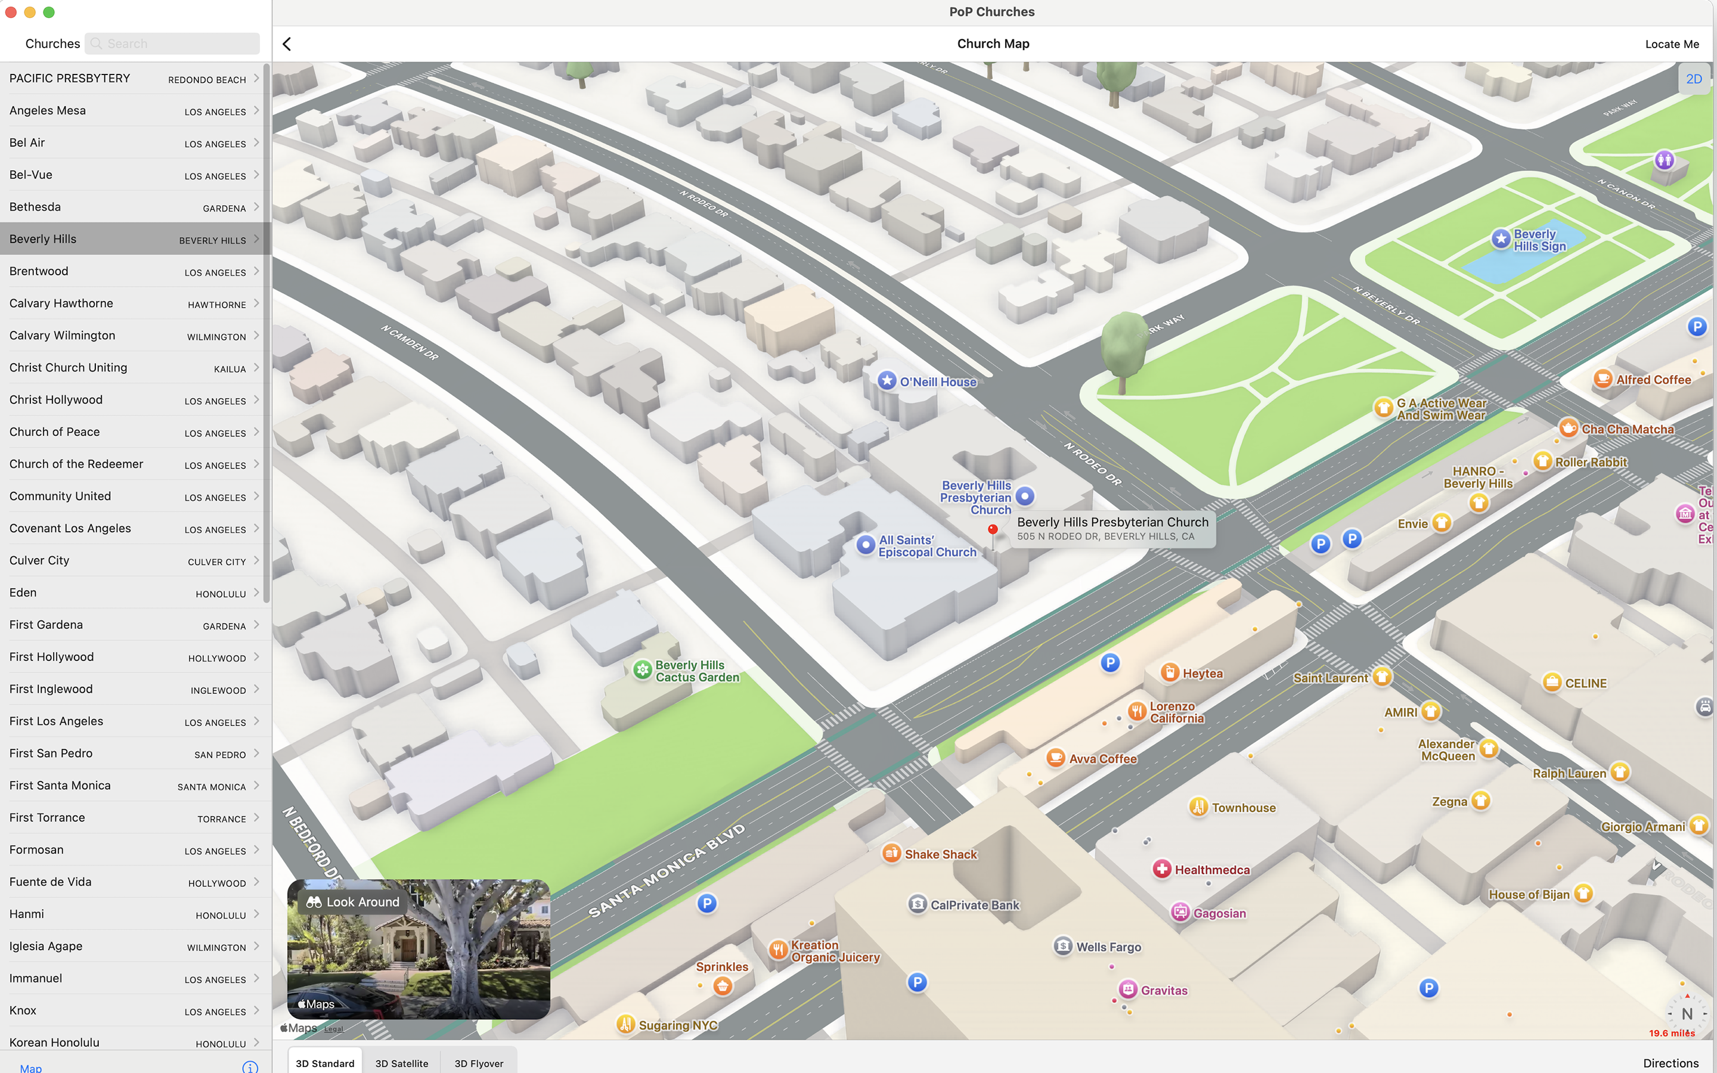Click the O'Neill House star marker
1717x1073 pixels.
(887, 381)
